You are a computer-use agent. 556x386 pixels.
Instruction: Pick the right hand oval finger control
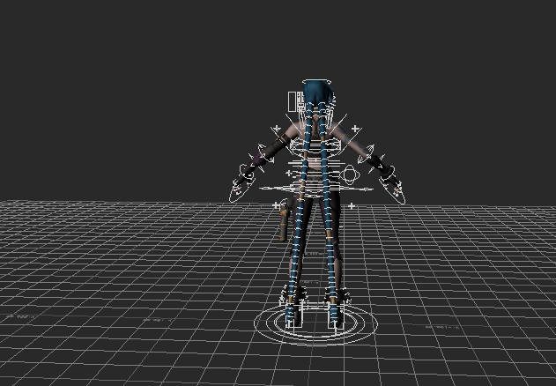[394, 191]
